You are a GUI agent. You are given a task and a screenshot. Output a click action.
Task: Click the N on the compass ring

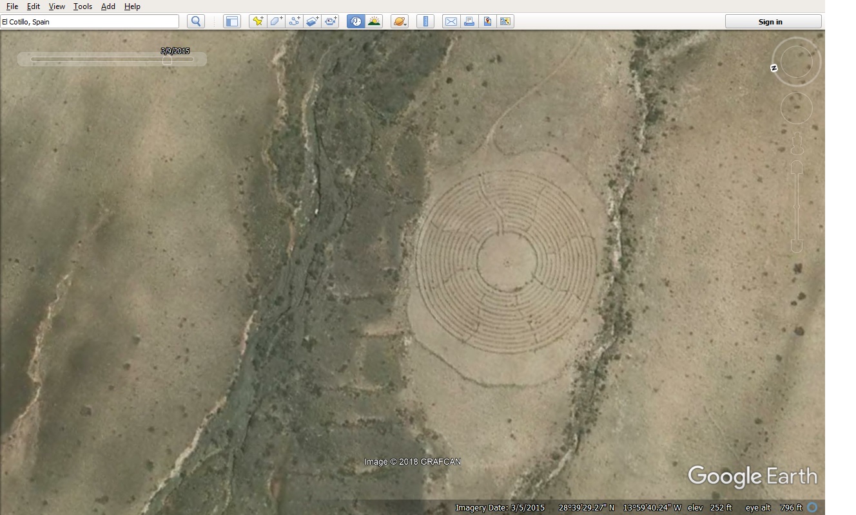click(x=774, y=68)
